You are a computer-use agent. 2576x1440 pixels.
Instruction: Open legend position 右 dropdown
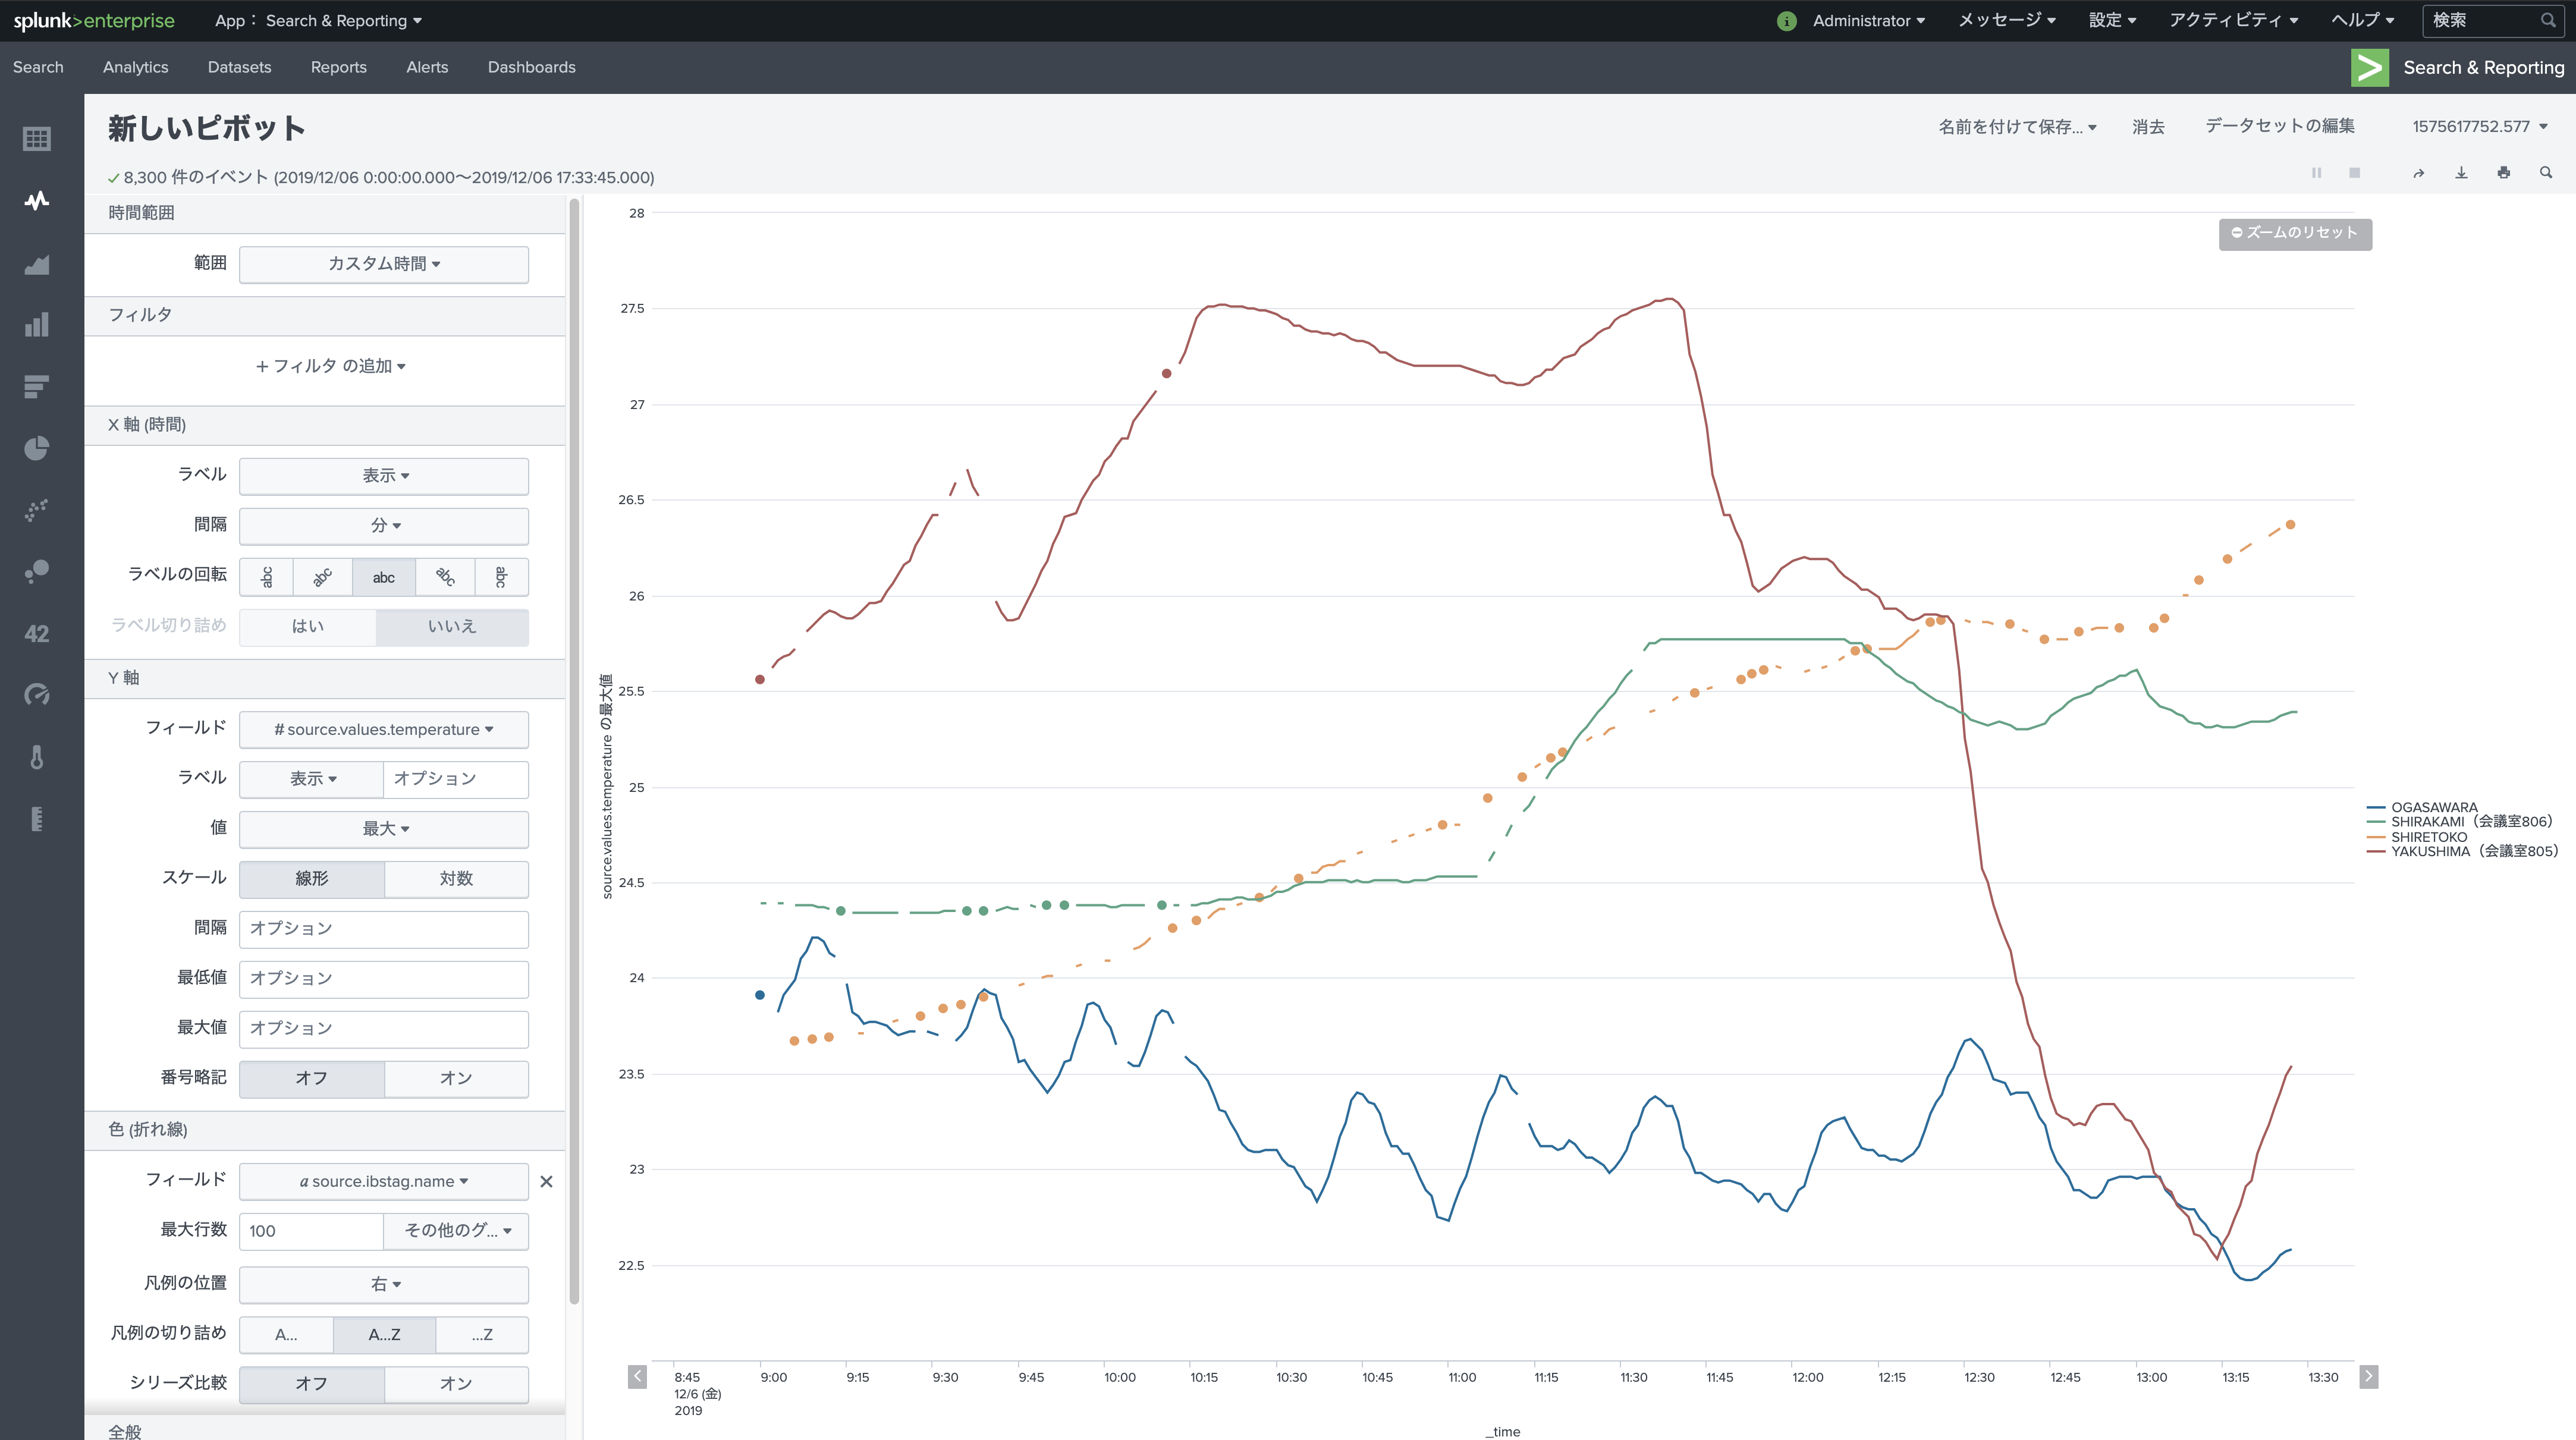click(x=384, y=1284)
